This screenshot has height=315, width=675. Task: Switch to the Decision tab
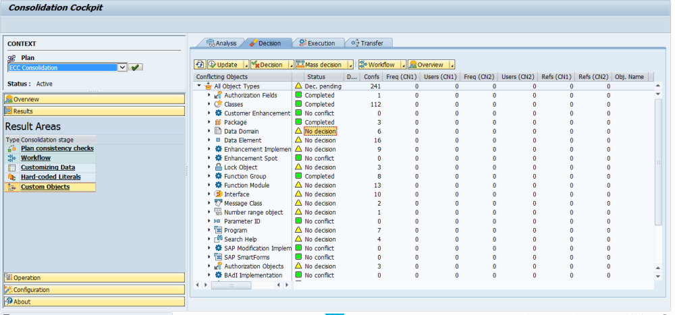click(265, 43)
